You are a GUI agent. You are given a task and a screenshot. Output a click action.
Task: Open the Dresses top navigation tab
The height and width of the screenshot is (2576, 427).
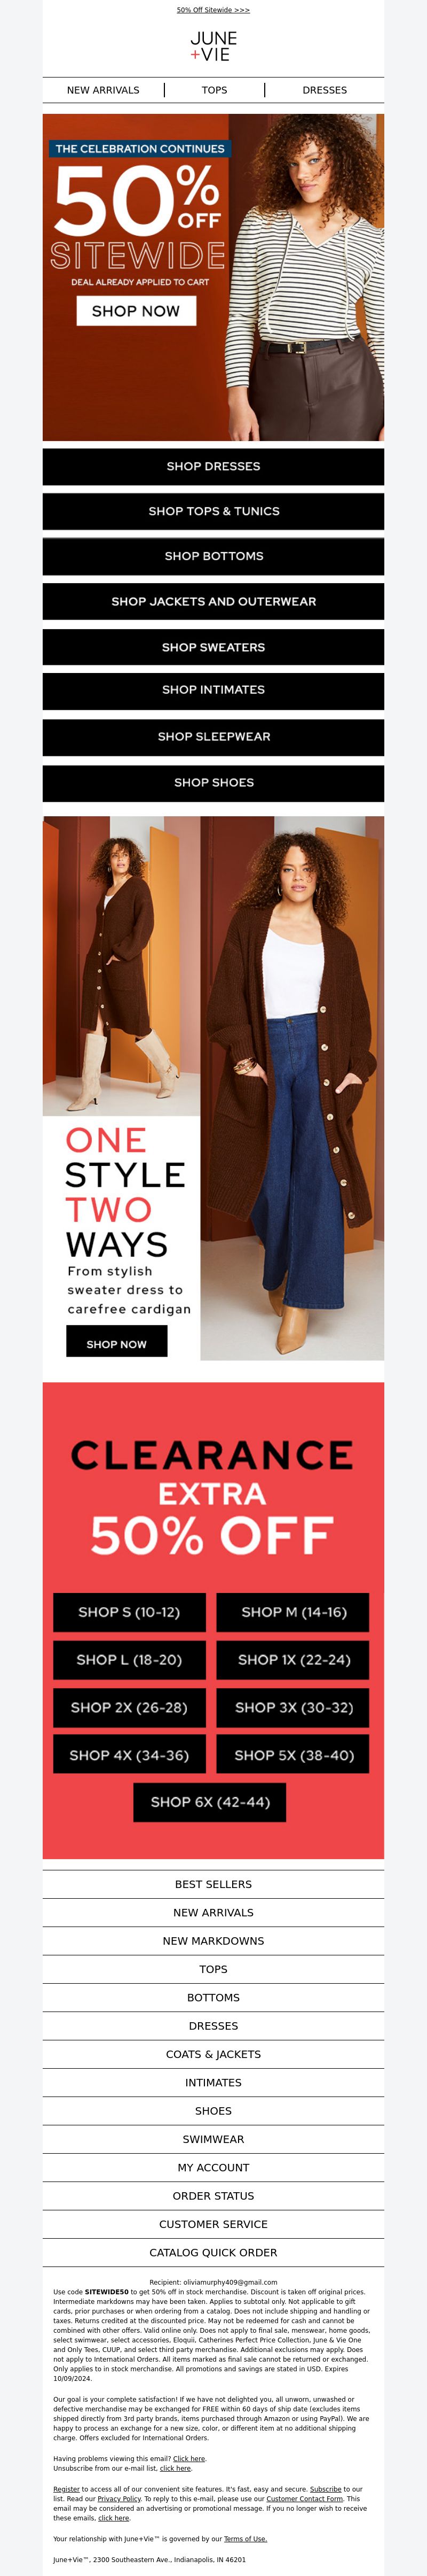pos(324,90)
